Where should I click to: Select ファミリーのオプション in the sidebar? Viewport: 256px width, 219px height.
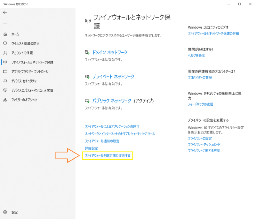point(24,100)
